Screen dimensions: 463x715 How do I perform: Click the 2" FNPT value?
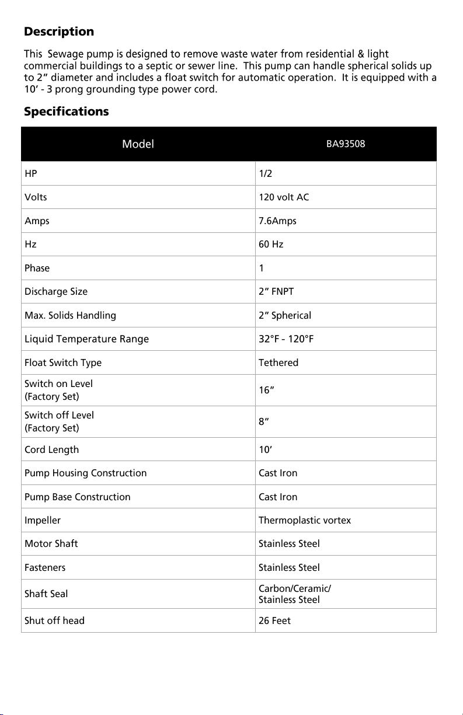pos(276,292)
